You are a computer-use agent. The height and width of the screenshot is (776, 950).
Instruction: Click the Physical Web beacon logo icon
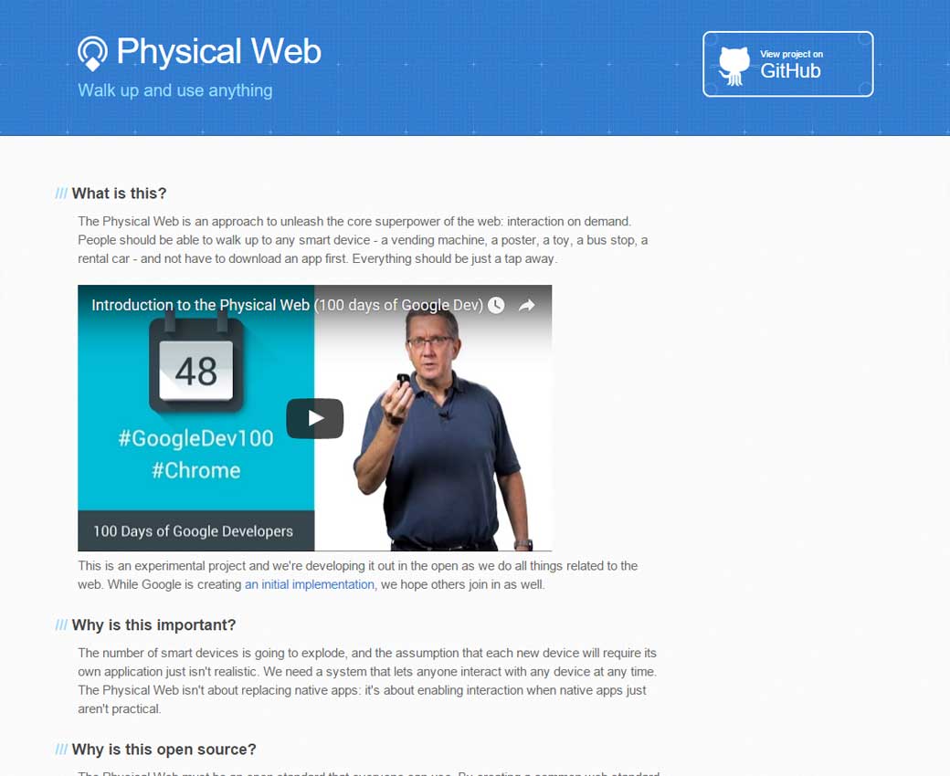point(92,53)
